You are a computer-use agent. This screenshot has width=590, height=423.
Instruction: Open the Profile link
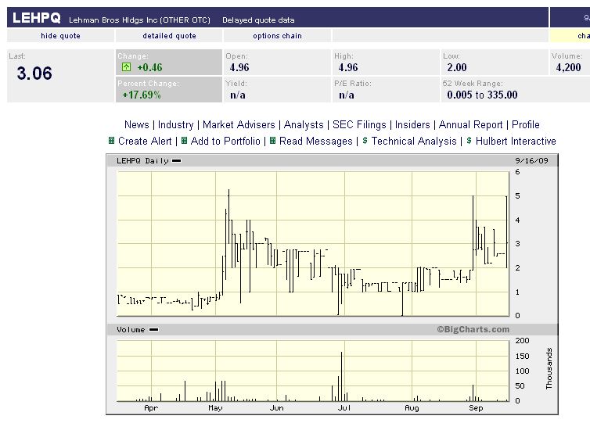click(525, 124)
